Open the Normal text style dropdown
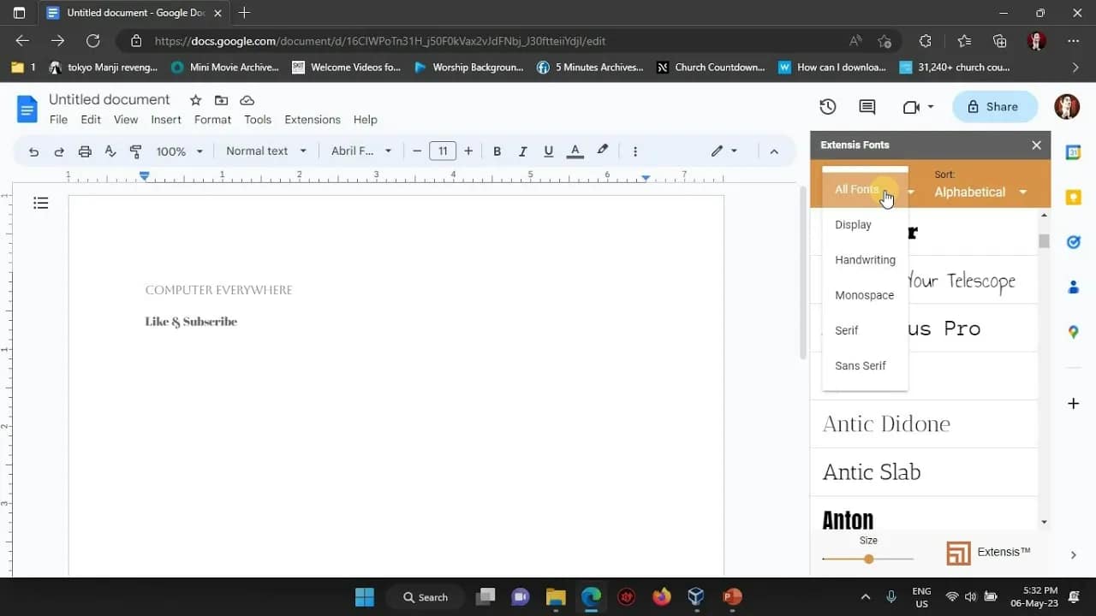This screenshot has width=1096, height=616. pyautogui.click(x=265, y=151)
